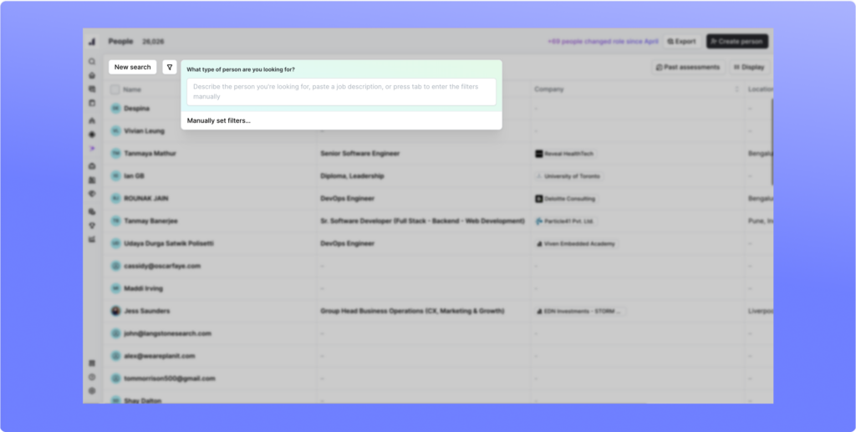Click the filter funnel icon button

pos(170,67)
